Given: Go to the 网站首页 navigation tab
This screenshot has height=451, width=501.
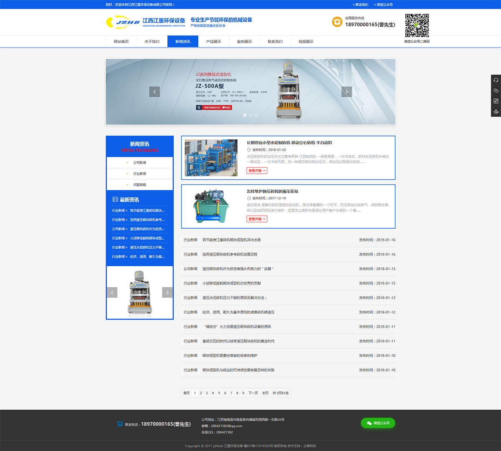Looking at the screenshot, I should 121,42.
